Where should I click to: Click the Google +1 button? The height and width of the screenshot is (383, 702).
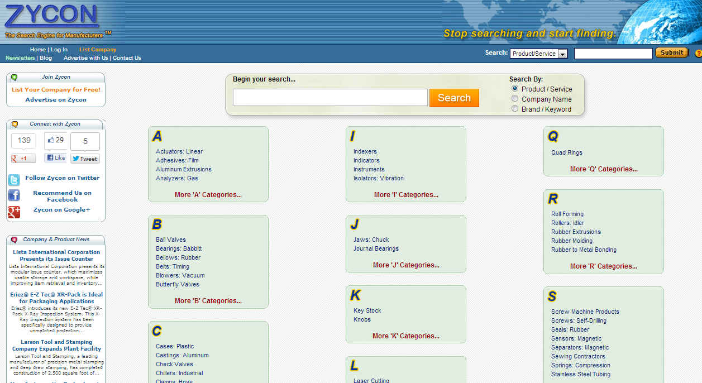pos(23,159)
